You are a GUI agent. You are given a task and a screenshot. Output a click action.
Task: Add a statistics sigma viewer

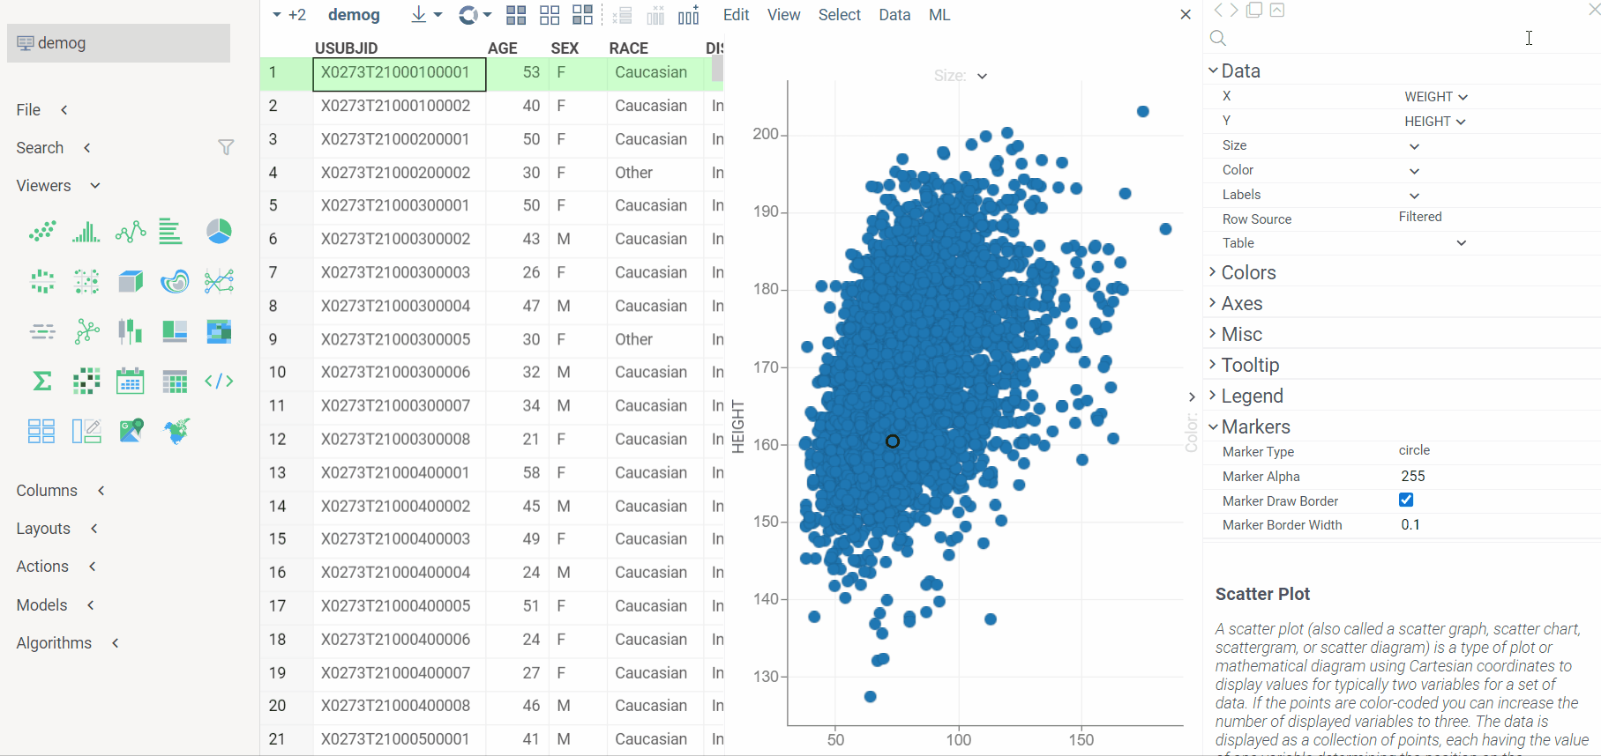tap(42, 382)
